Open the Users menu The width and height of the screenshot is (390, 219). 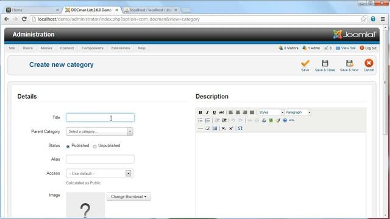[x=27, y=48]
